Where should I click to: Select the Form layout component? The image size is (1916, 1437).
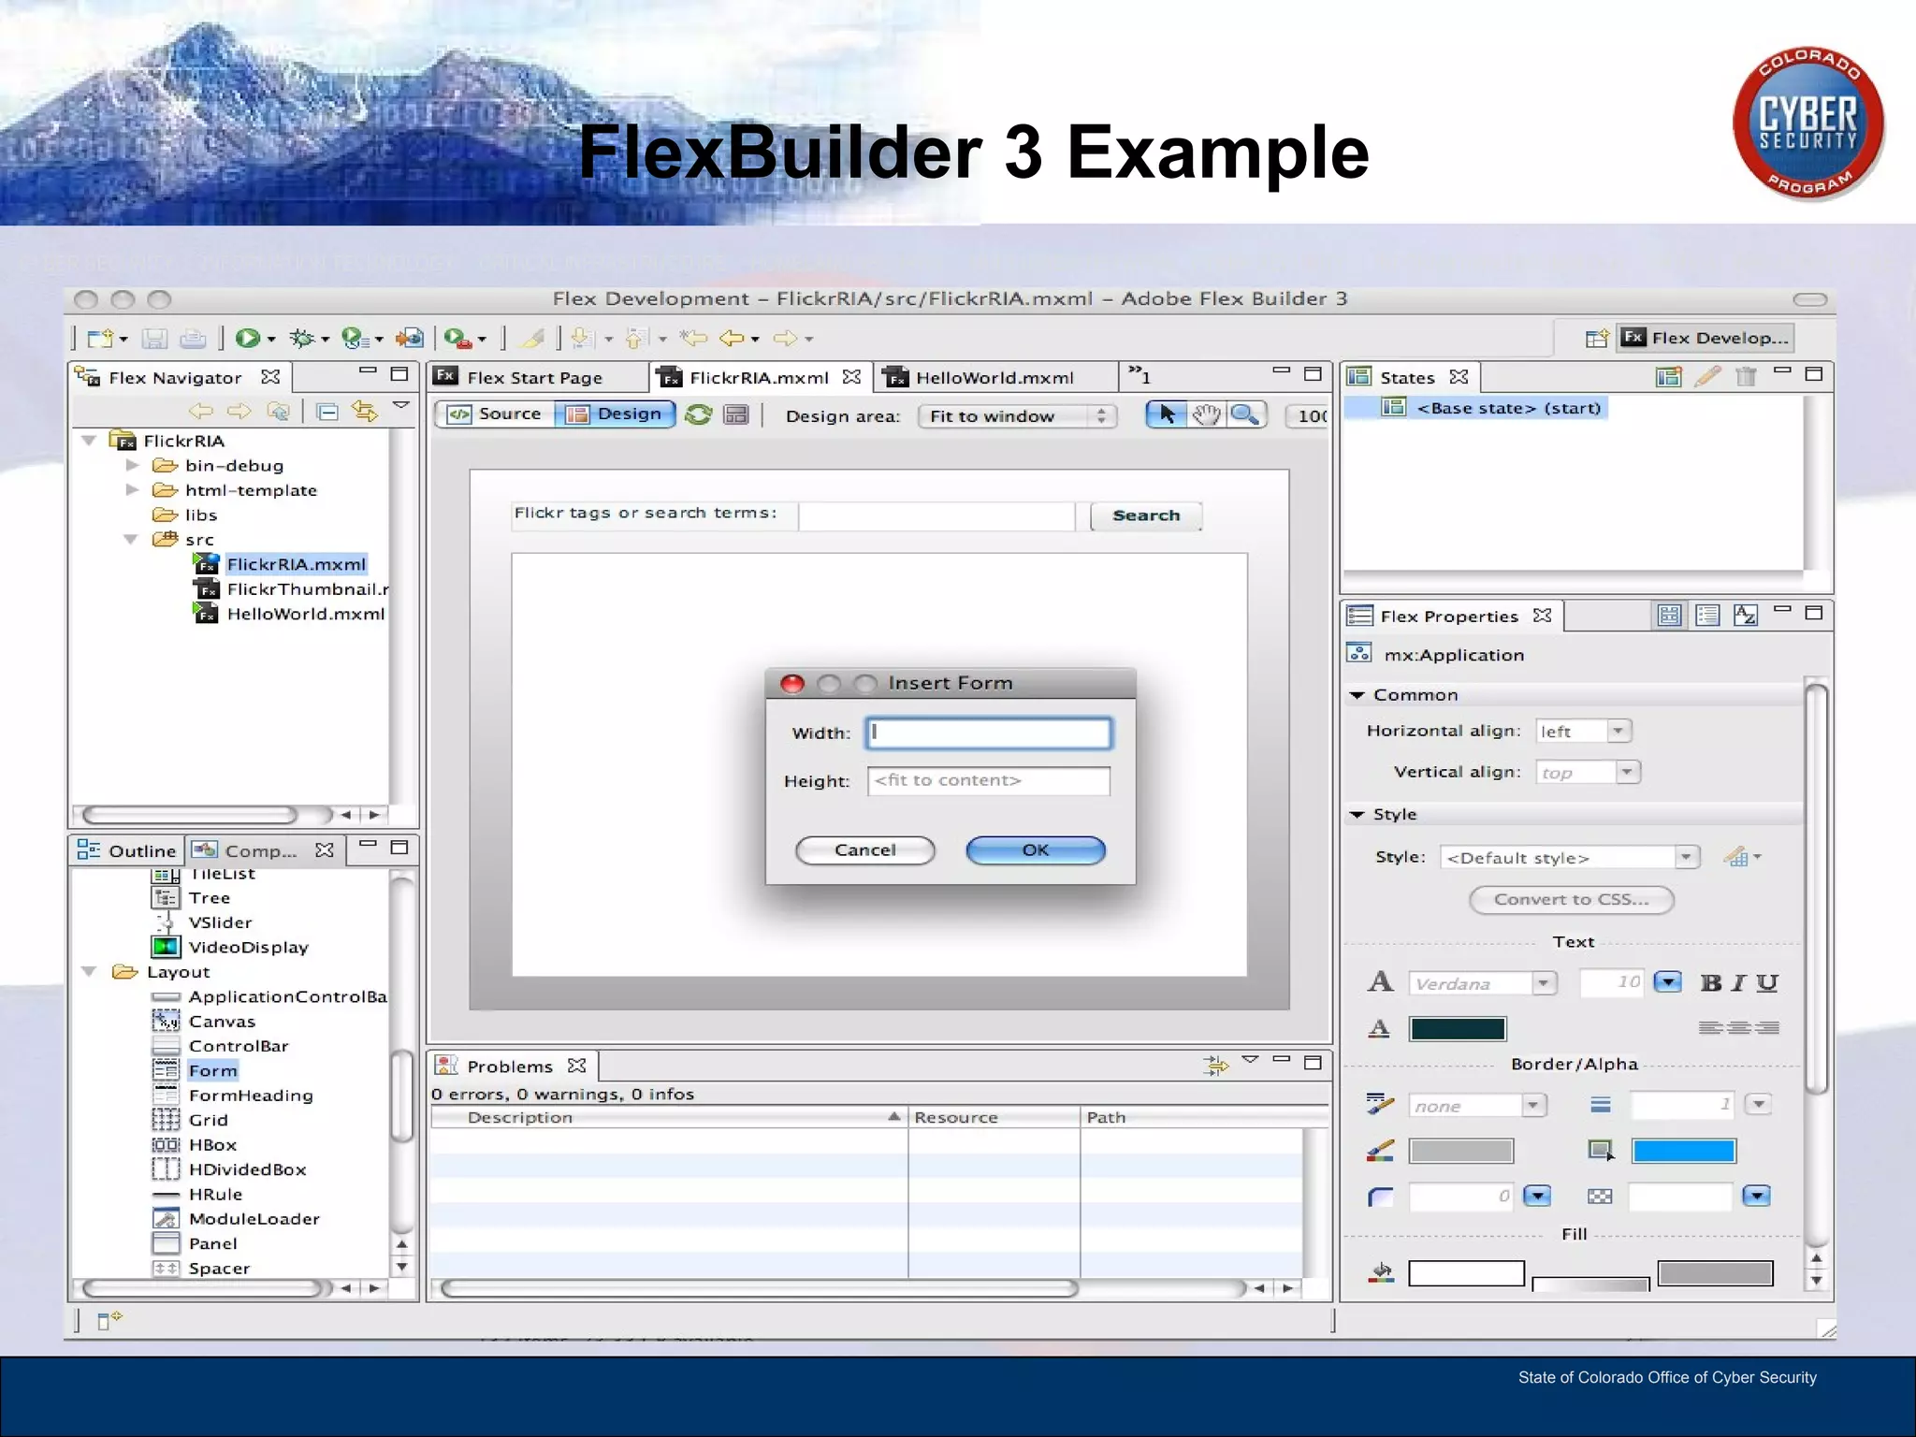pyautogui.click(x=213, y=1070)
